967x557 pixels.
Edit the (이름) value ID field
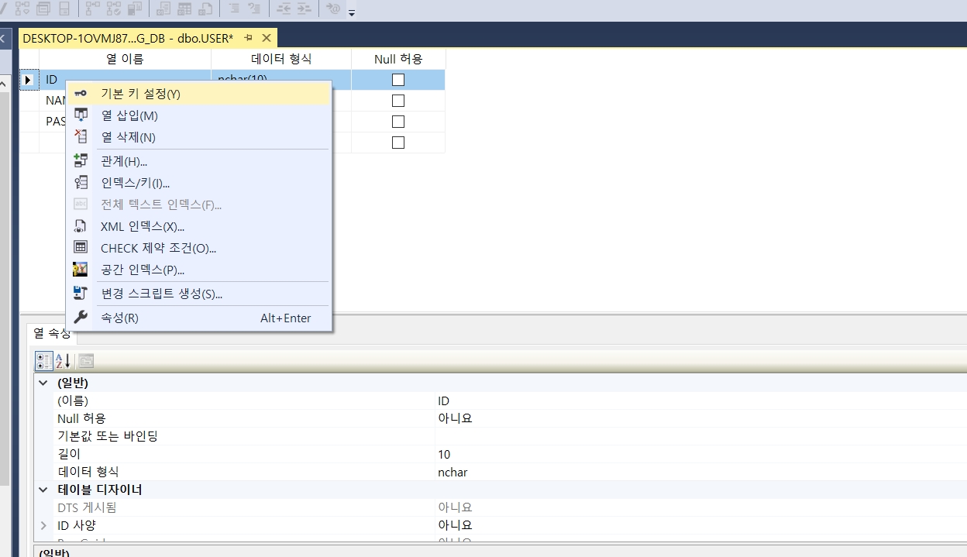tap(700, 401)
